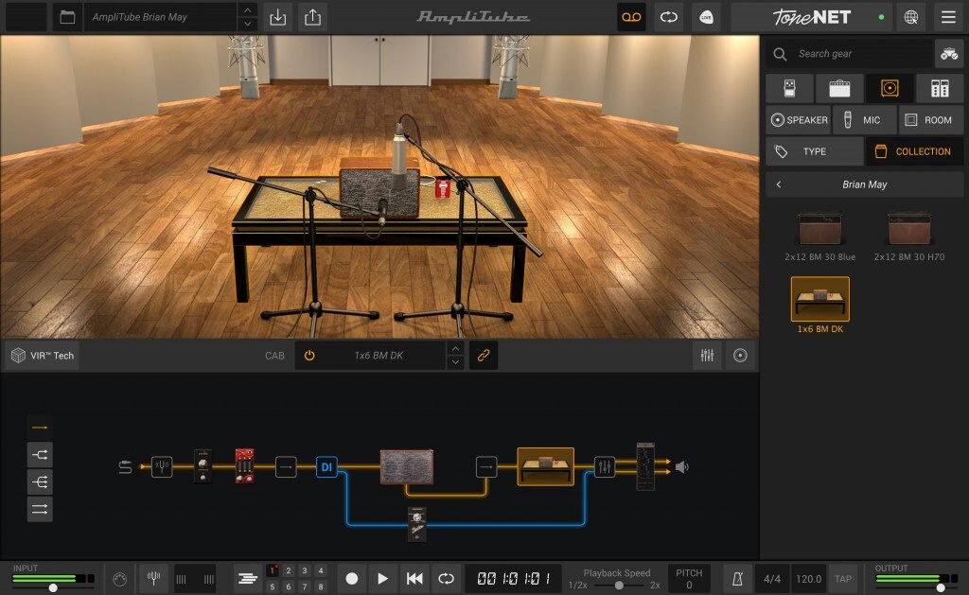
Task: Switch to the MIC tab
Action: tap(864, 120)
